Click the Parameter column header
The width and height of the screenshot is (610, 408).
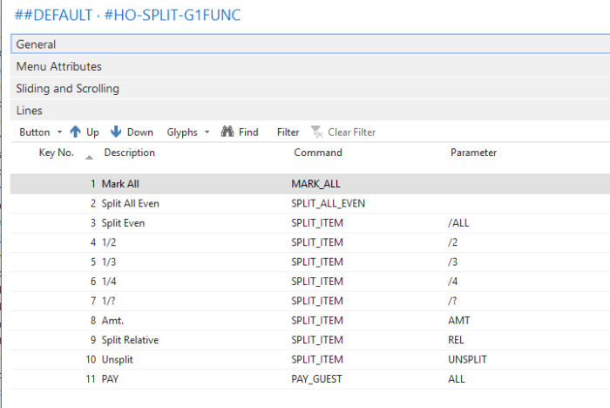pyautogui.click(x=473, y=153)
